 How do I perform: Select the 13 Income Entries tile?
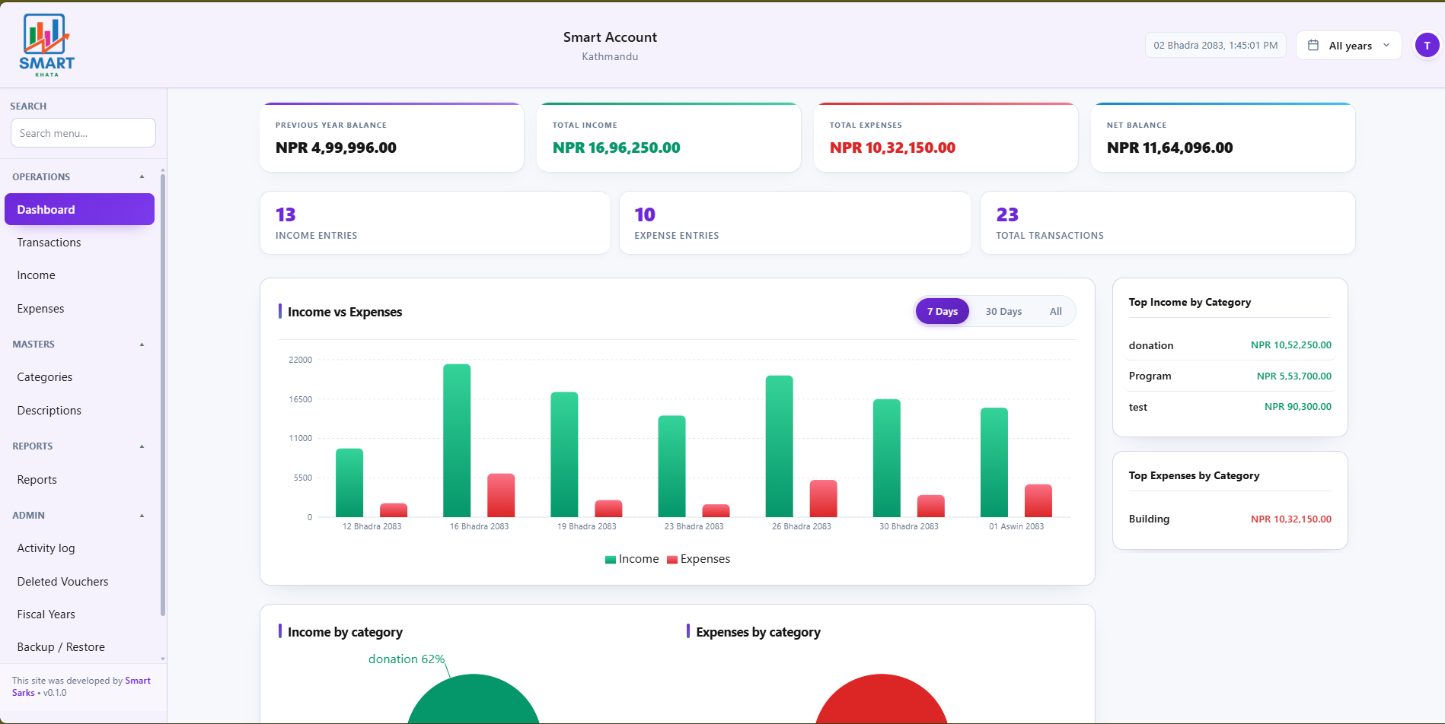[x=435, y=223]
